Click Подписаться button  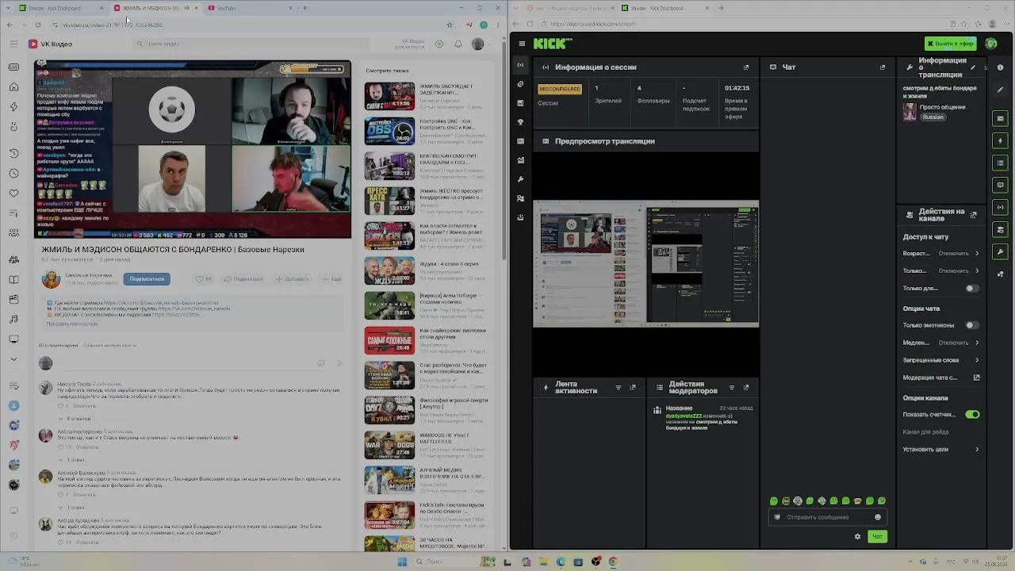coord(147,279)
